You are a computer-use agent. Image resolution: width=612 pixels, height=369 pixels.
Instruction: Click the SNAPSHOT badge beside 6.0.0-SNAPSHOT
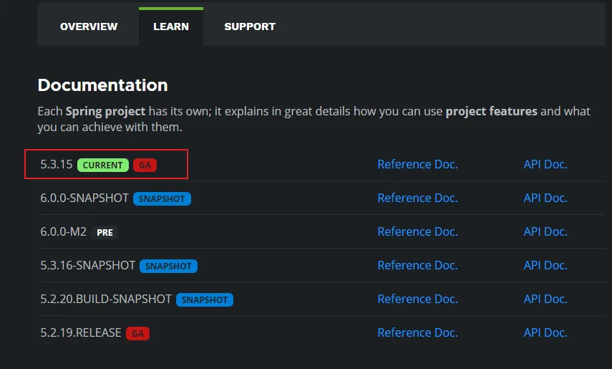click(x=162, y=198)
